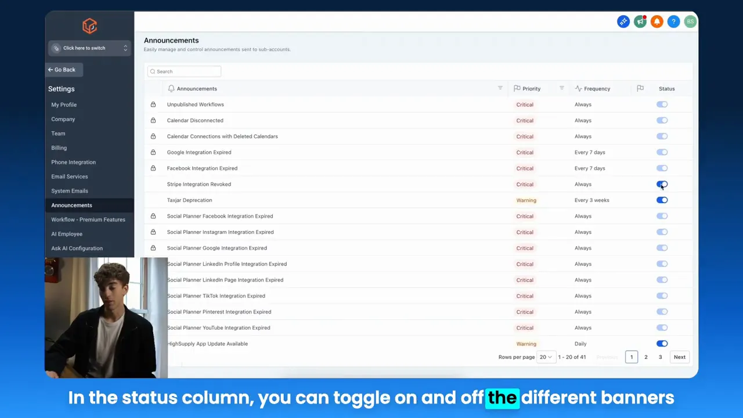Enable the Stripe Integration Revoked status toggle

[x=662, y=184]
